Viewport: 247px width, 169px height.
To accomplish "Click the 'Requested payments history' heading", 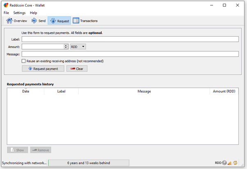I will tap(30, 84).
